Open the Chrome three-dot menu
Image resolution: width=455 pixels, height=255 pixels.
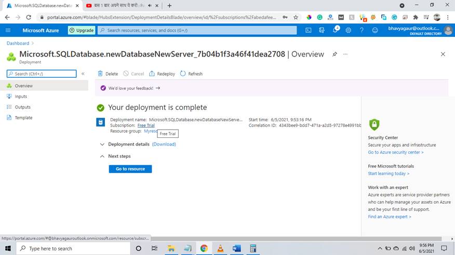point(448,18)
